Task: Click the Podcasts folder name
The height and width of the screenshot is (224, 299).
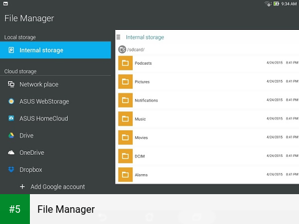Action: pos(143,63)
